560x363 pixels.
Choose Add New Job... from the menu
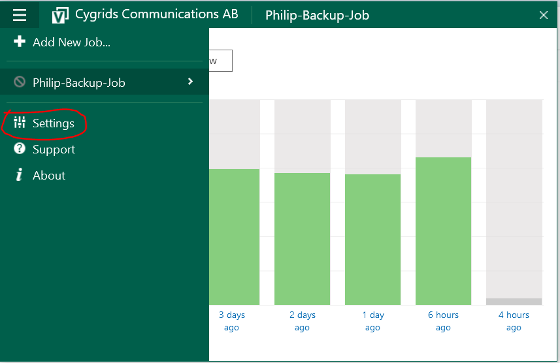[x=71, y=42]
